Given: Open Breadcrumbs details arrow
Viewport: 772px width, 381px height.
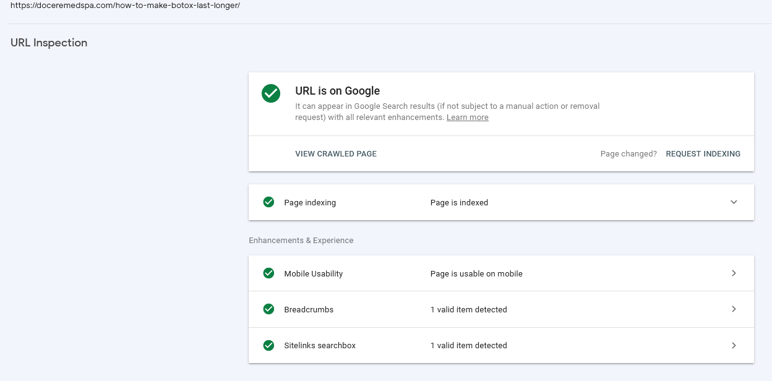Looking at the screenshot, I should tap(734, 309).
